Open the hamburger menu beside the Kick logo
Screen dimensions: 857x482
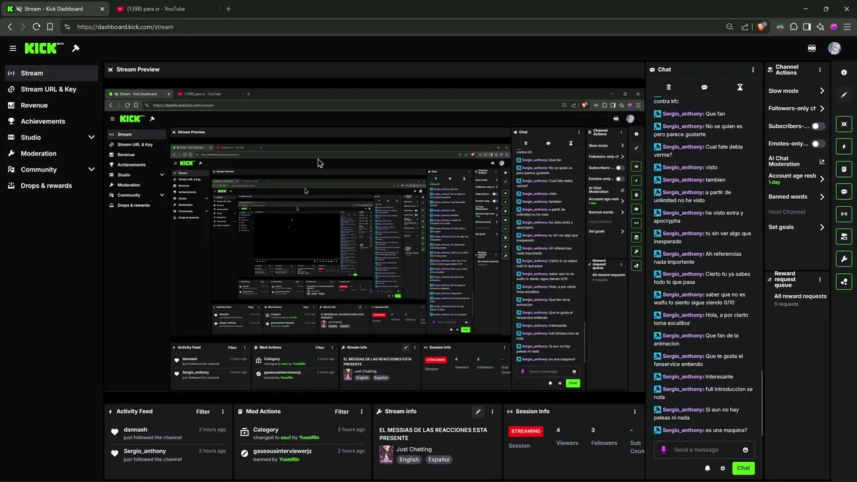(13, 48)
